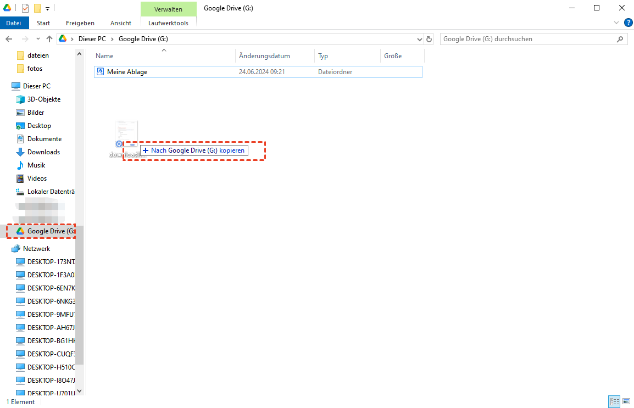Expand the chevron after Dieser PC breadcrumb
634x408 pixels.
113,39
